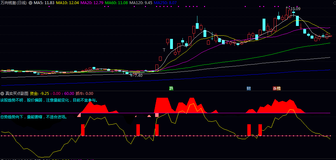Click the T marker on the chart
The height and width of the screenshot is (160, 336).
click(164, 50)
